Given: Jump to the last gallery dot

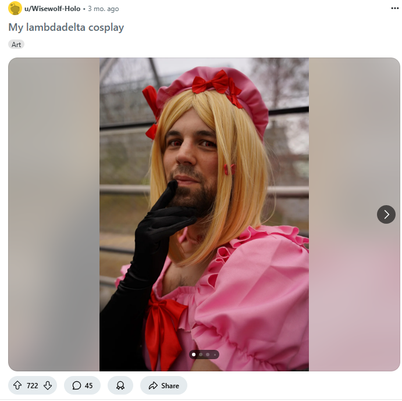Looking at the screenshot, I should coord(215,355).
